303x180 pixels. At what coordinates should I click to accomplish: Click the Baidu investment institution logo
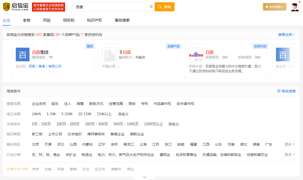click(196, 54)
